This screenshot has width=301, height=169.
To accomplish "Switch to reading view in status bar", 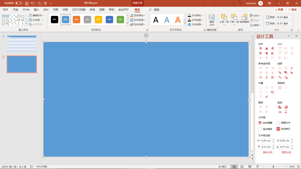I will click(x=250, y=167).
